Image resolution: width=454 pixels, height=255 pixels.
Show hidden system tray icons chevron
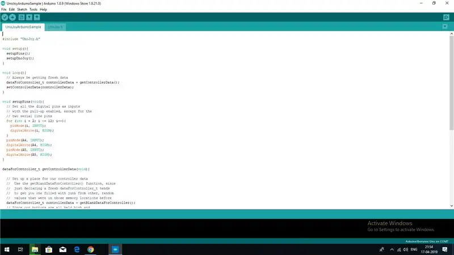(x=392, y=249)
